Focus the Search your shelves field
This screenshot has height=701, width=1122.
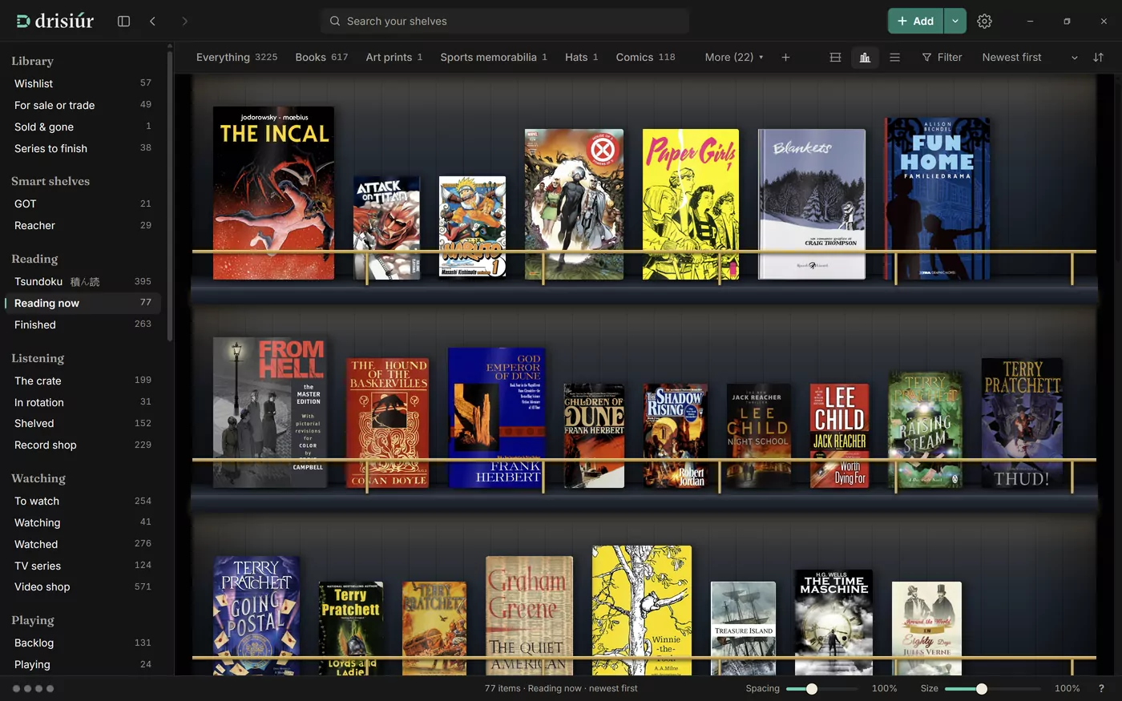coord(505,22)
